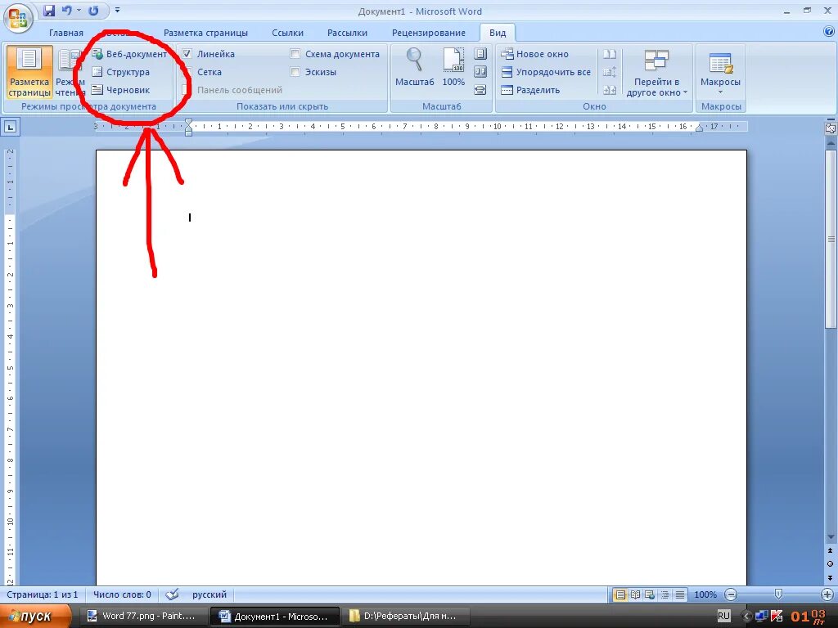Screen dimensions: 838x628
Task: Open the Макросы dropdown
Action: [x=720, y=73]
